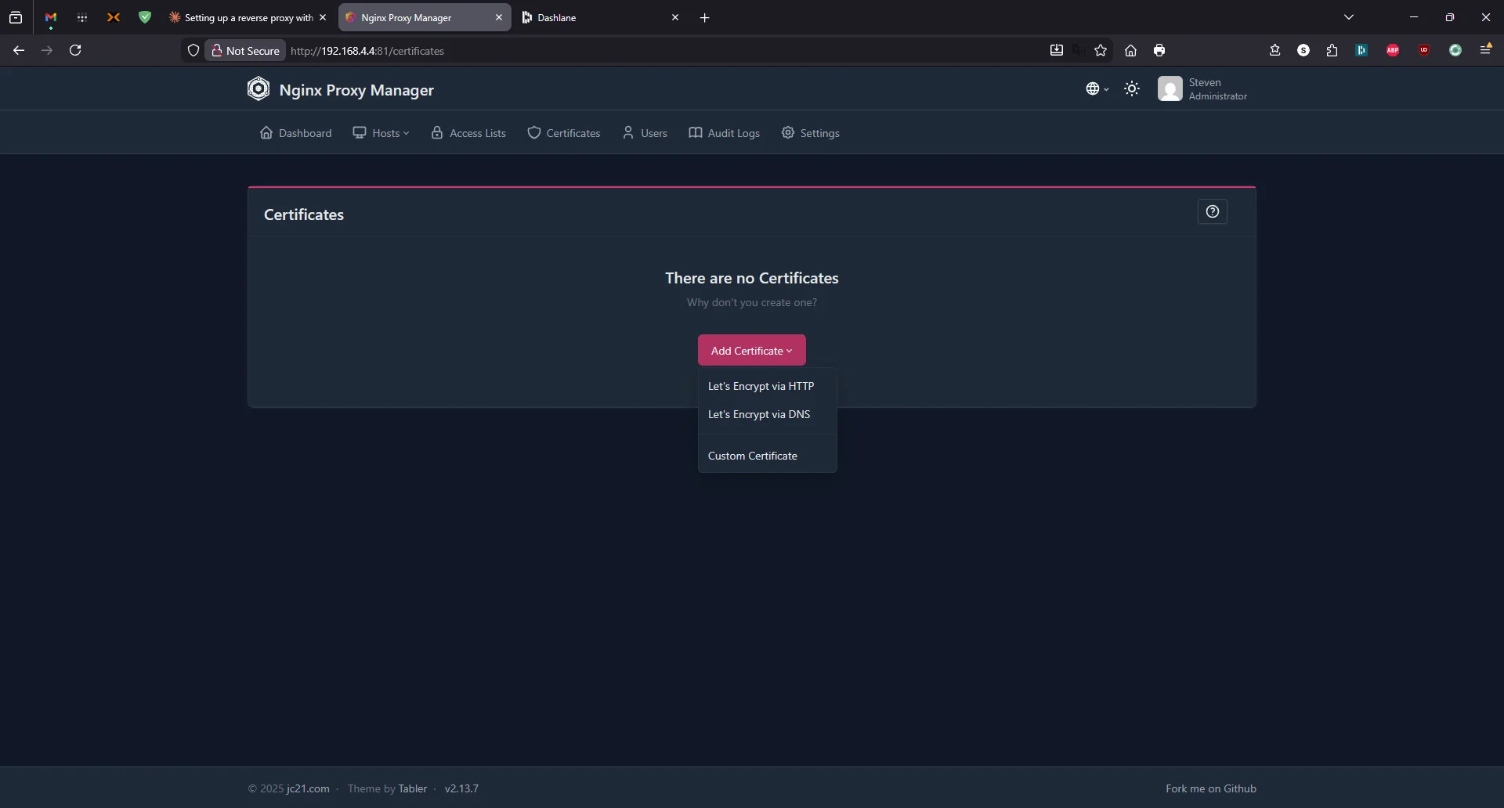Click the AdGuard pinned tab icon

(x=145, y=17)
